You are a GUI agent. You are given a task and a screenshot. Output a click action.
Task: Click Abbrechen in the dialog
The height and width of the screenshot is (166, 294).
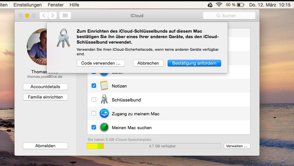(148, 63)
